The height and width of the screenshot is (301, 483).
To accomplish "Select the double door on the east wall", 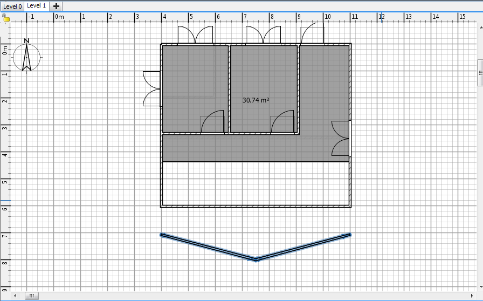I will (341, 138).
